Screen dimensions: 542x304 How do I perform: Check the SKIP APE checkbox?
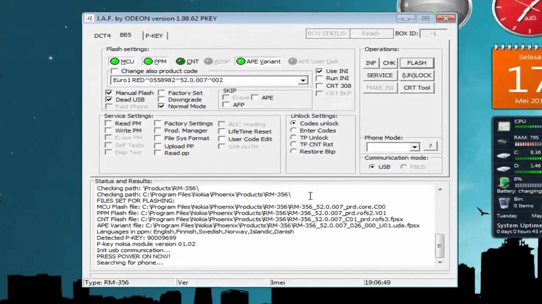(254, 97)
